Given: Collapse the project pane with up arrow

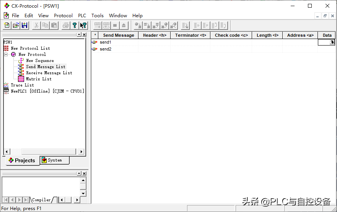Looking at the screenshot, I should [x=79, y=35].
